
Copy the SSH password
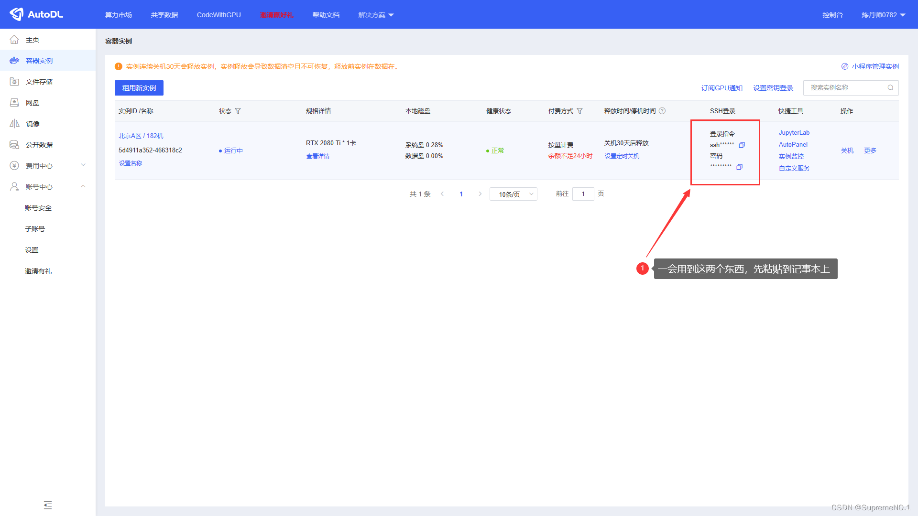pyautogui.click(x=739, y=167)
